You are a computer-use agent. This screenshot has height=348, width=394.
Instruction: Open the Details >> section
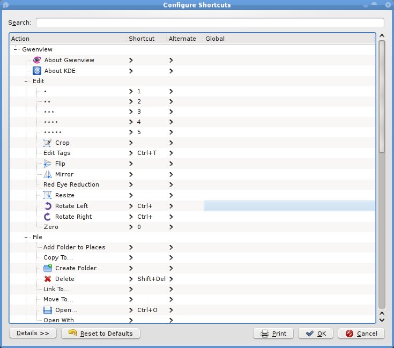[33, 334]
